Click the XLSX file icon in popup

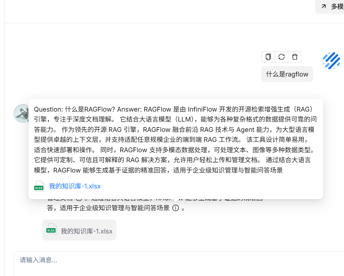[x=39, y=186]
